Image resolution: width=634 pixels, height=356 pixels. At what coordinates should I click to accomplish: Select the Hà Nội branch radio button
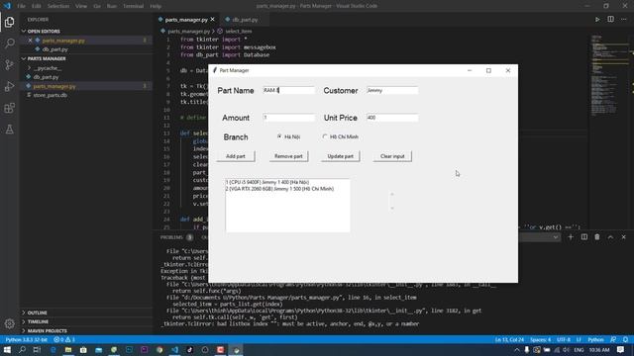click(279, 136)
